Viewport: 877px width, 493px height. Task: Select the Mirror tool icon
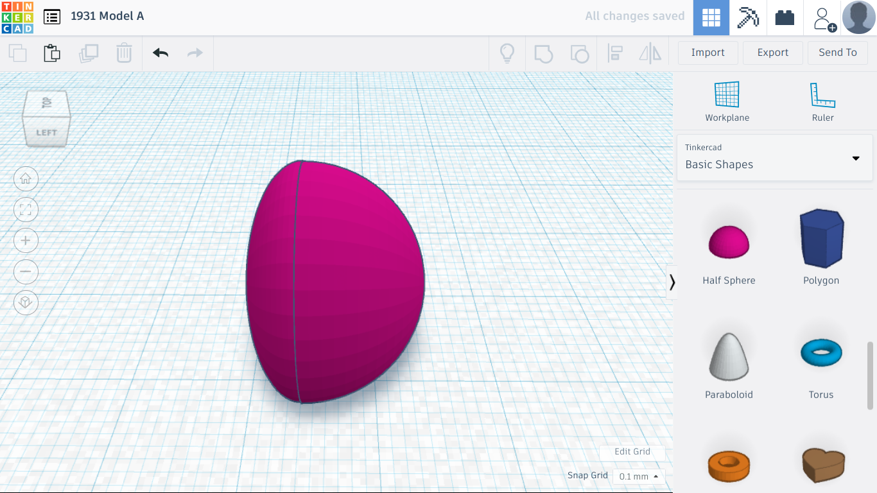click(649, 53)
